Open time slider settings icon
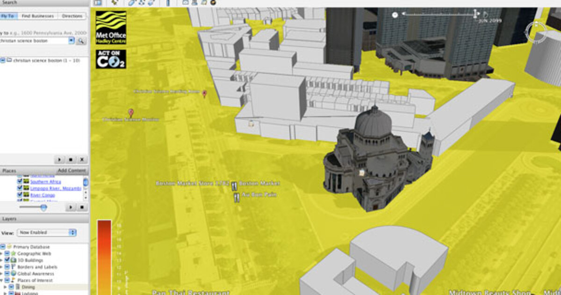The image size is (561, 295). click(395, 15)
